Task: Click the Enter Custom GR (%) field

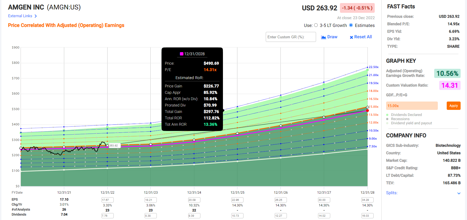Action: pos(291,37)
